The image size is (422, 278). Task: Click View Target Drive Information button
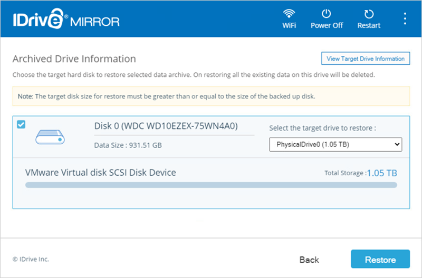pos(366,58)
